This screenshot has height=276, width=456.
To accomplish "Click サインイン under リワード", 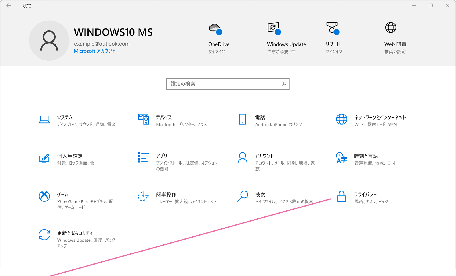I will pos(334,52).
